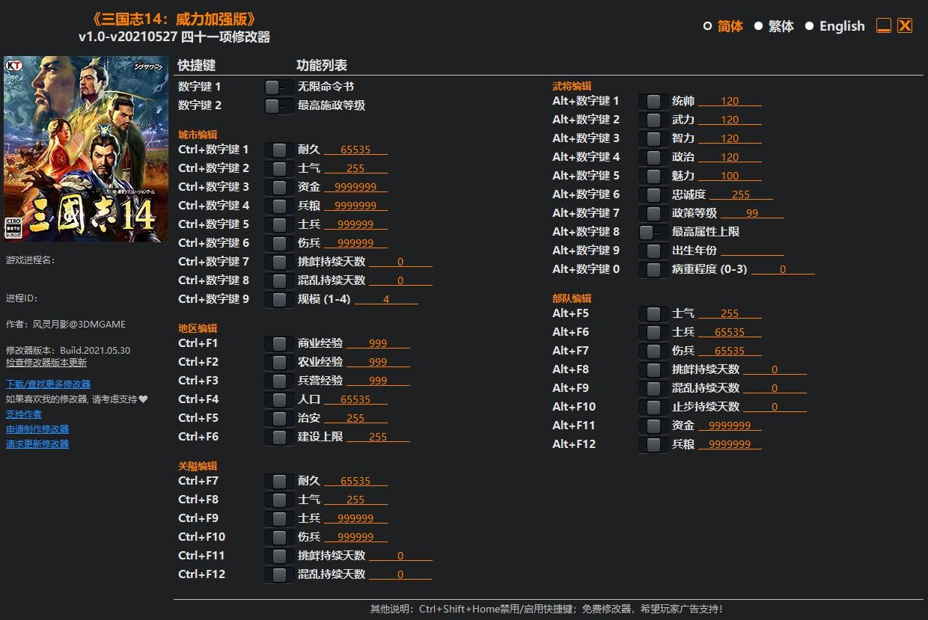The height and width of the screenshot is (620, 928).
Task: Edit 出生年份 empty value field
Action: click(x=752, y=251)
